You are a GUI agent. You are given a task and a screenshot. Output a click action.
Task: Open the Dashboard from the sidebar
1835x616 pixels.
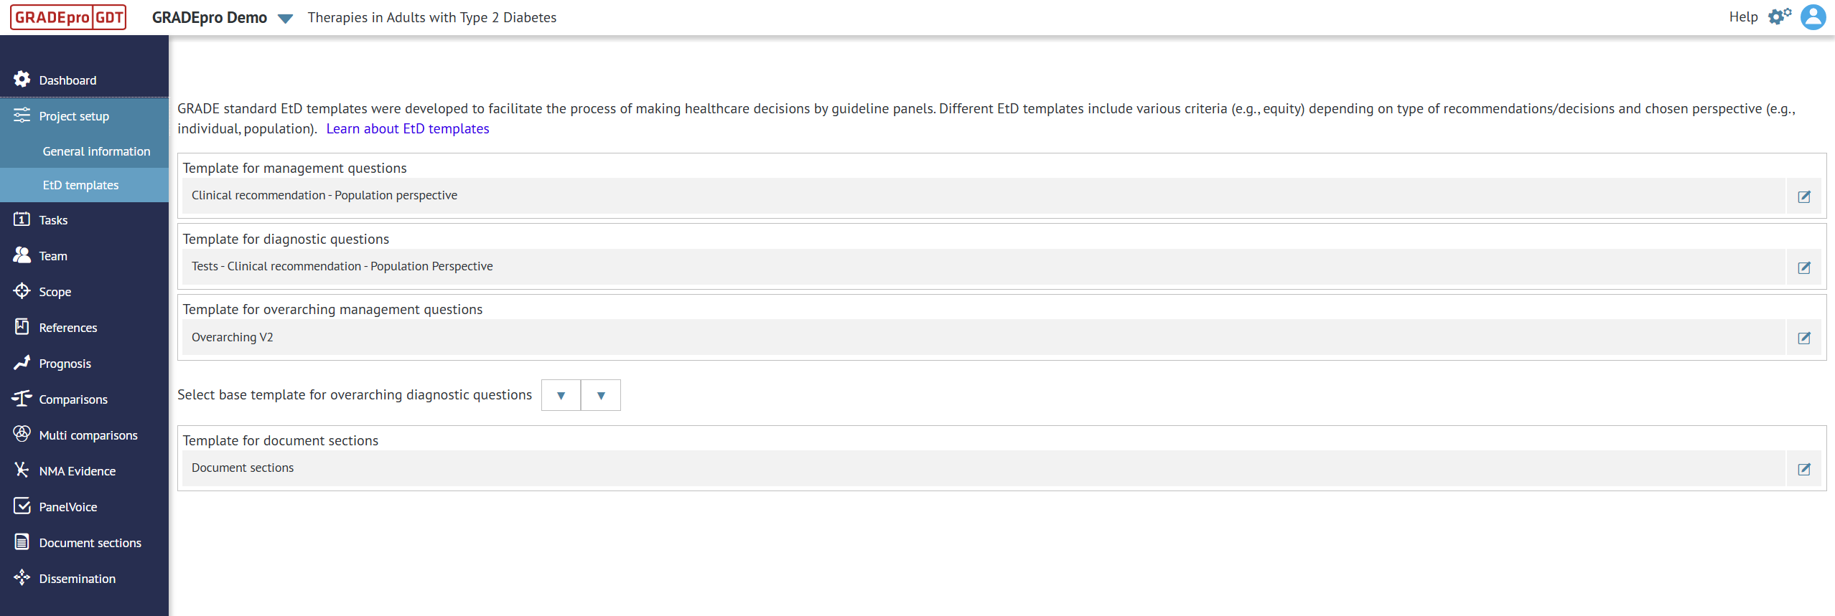click(67, 80)
